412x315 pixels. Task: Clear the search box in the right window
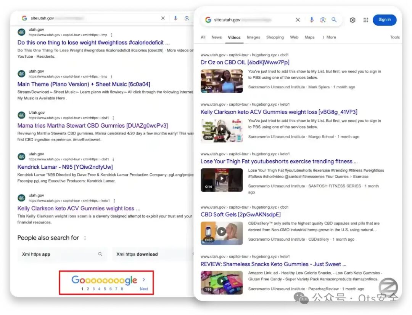click(298, 20)
